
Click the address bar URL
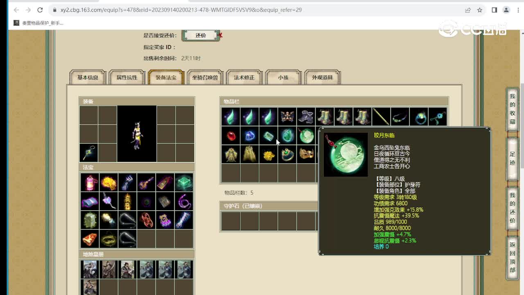[x=181, y=10]
